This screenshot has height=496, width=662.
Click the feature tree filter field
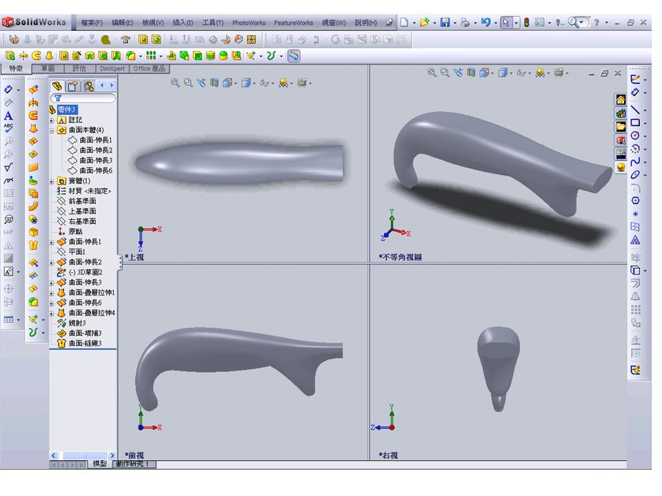pyautogui.click(x=83, y=99)
